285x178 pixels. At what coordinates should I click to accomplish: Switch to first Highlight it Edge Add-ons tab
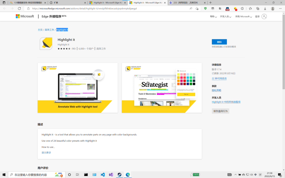(x=108, y=3)
